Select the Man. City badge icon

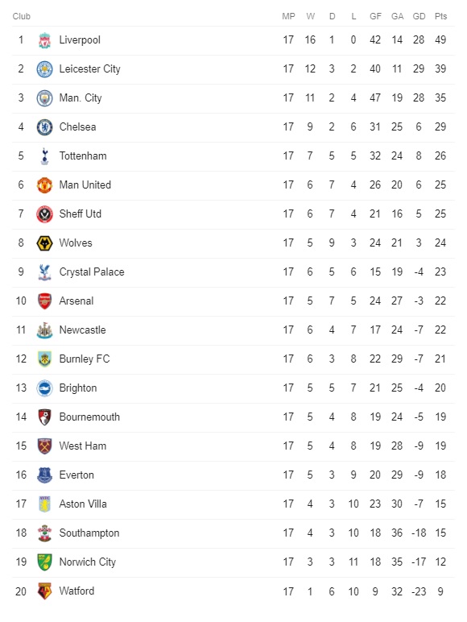44,98
